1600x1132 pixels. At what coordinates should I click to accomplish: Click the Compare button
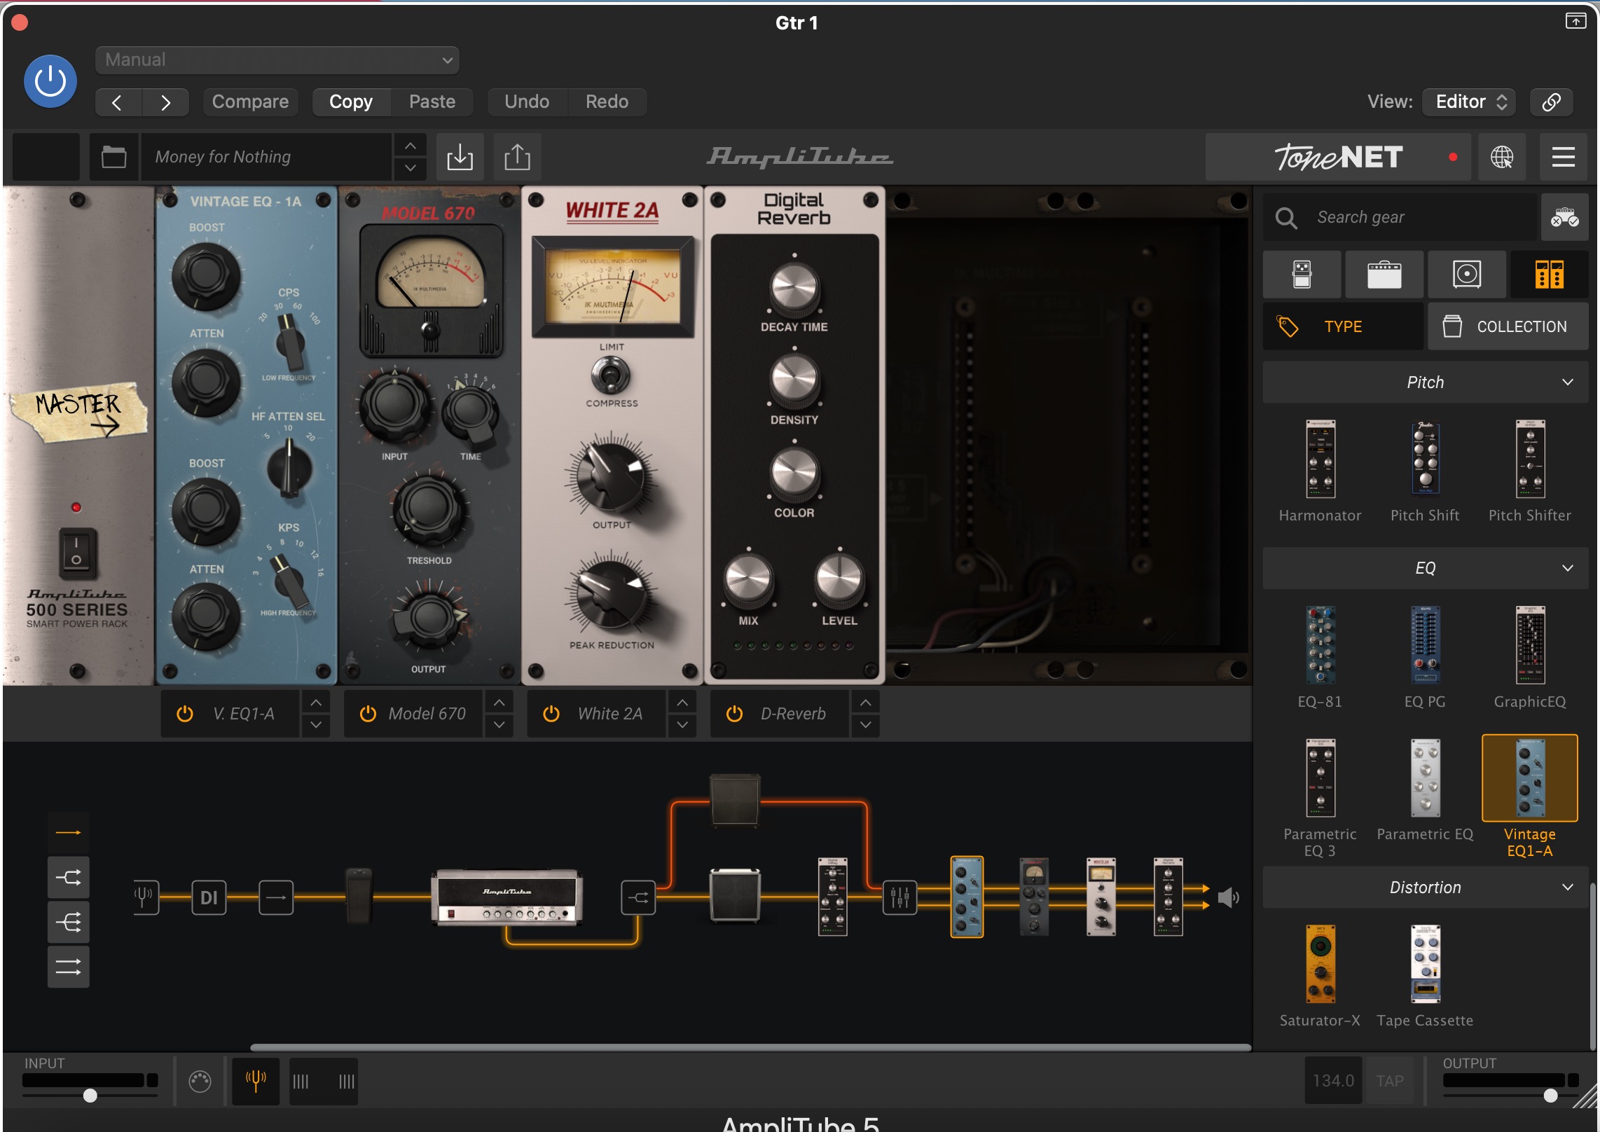point(250,102)
